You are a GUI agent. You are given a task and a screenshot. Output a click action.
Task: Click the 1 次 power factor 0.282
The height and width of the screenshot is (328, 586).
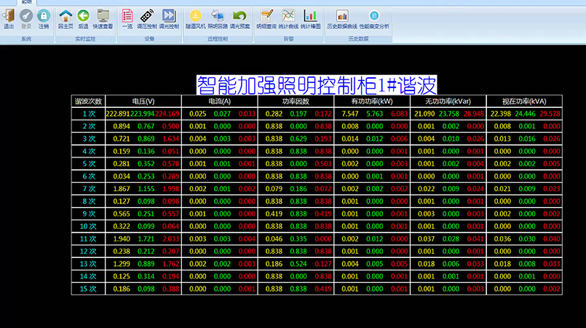[x=274, y=114]
